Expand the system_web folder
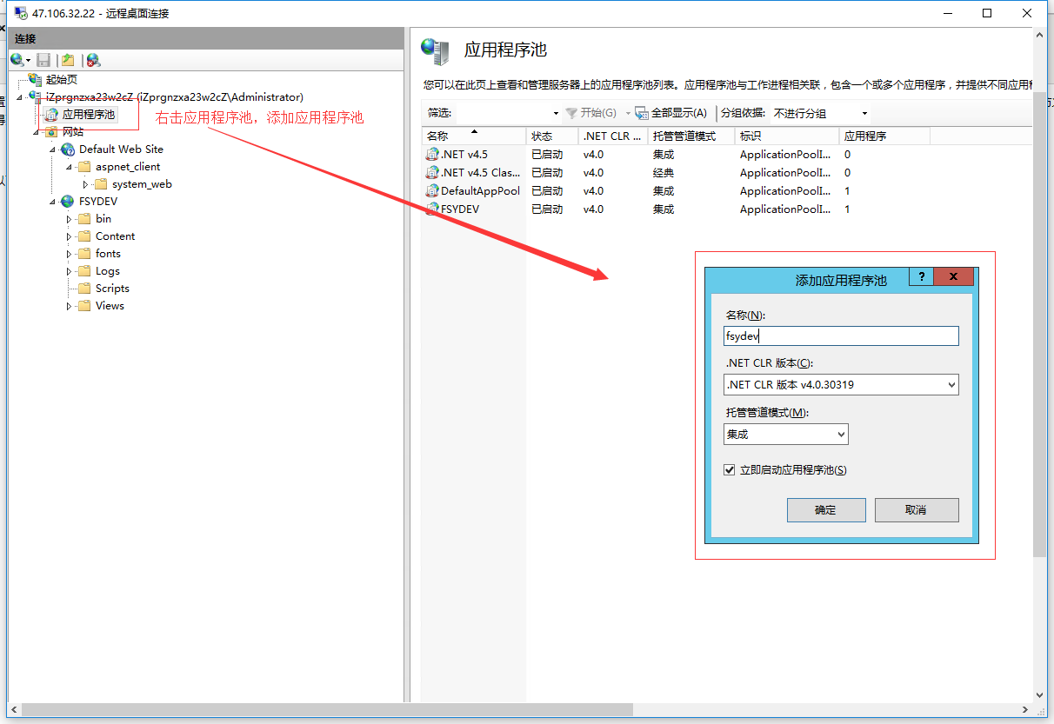1054x724 pixels. tap(83, 183)
